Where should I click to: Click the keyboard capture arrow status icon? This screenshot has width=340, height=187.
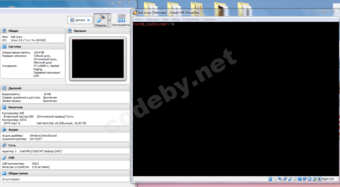coord(319,179)
